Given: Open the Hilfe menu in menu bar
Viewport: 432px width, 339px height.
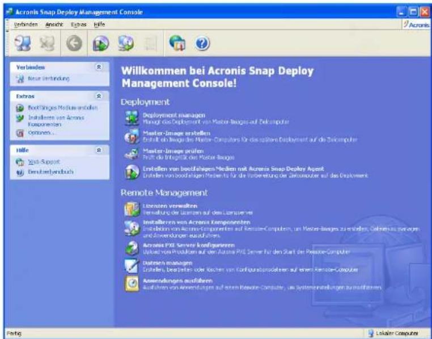Looking at the screenshot, I should click(99, 24).
